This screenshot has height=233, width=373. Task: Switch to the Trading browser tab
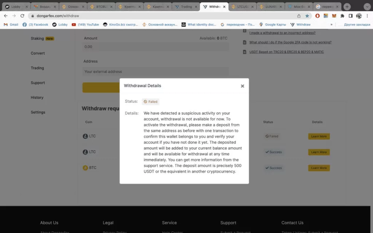186,7
